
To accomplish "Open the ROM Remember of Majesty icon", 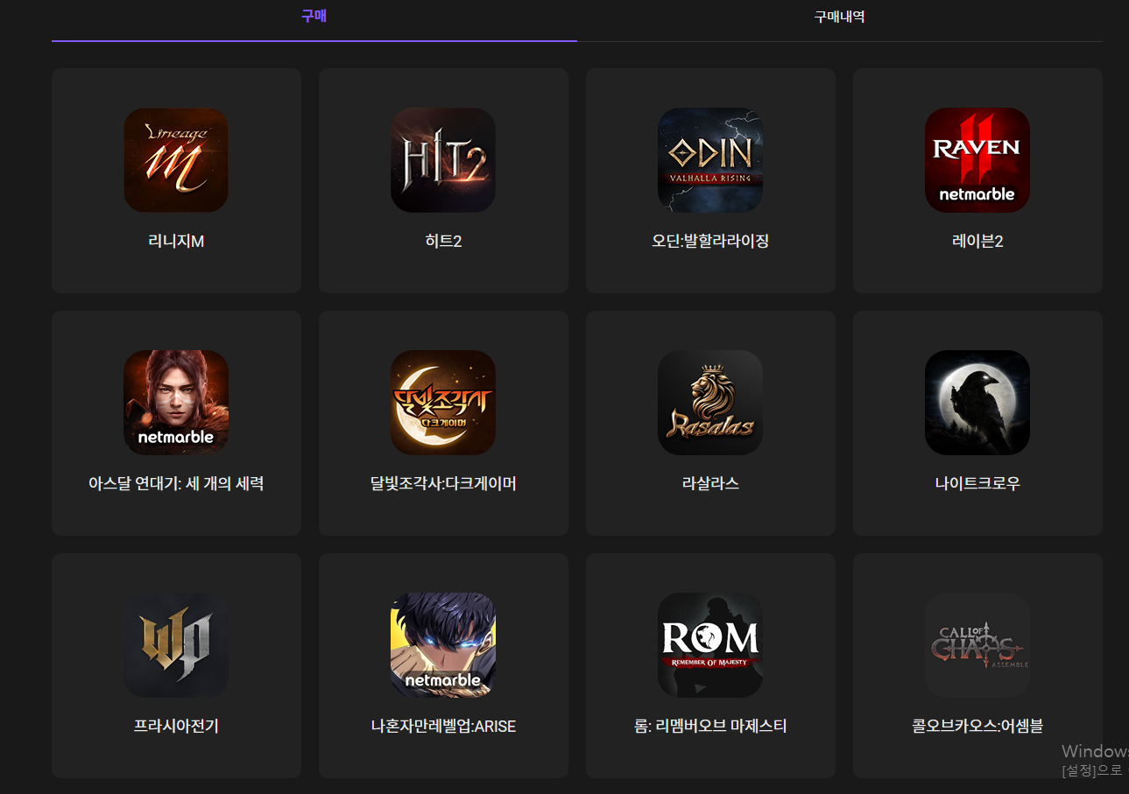I will pos(710,645).
